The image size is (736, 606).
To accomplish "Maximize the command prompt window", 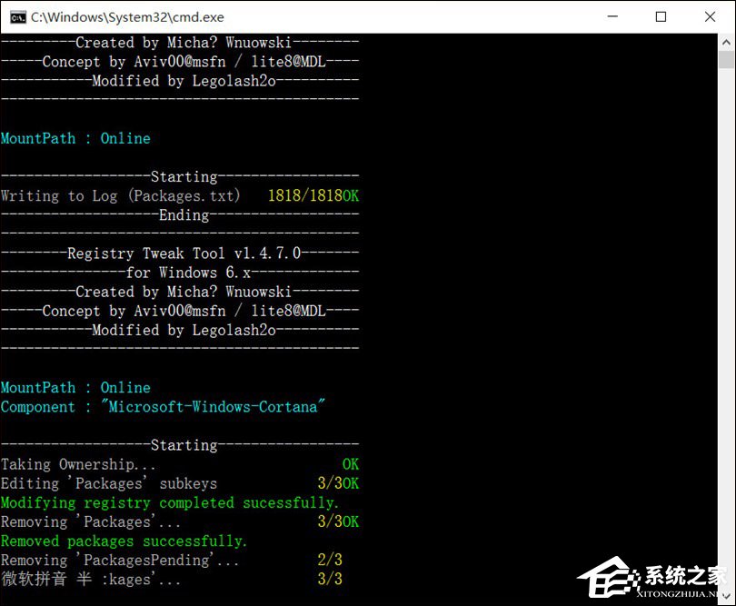I will point(662,16).
